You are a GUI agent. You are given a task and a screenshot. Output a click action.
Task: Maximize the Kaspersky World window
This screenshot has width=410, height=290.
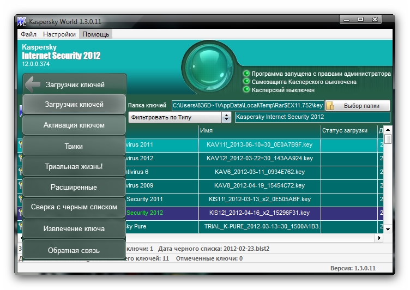coord(360,19)
